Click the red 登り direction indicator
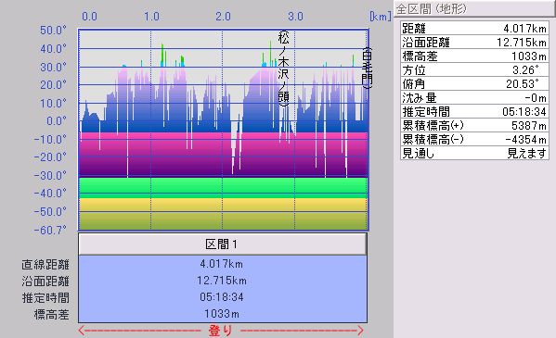The width and height of the screenshot is (556, 338). [x=221, y=331]
